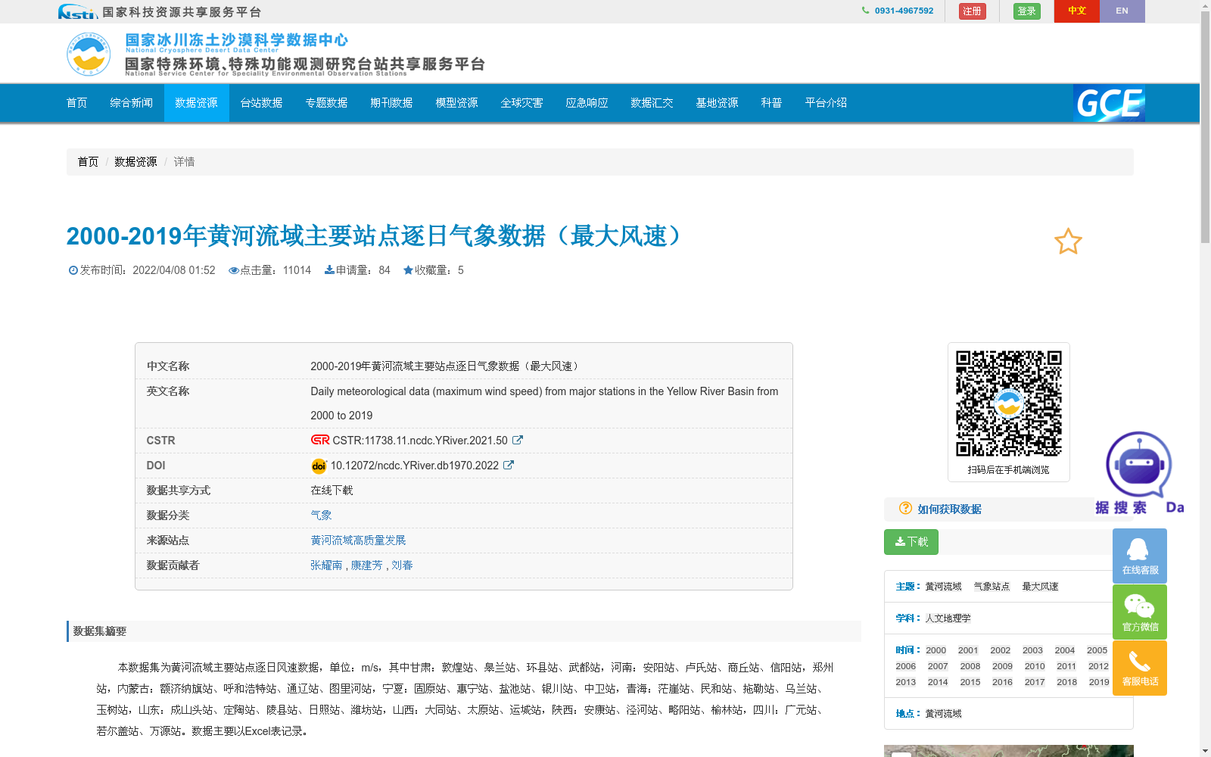Select the year 2015 tag
This screenshot has width=1211, height=757.
[970, 682]
